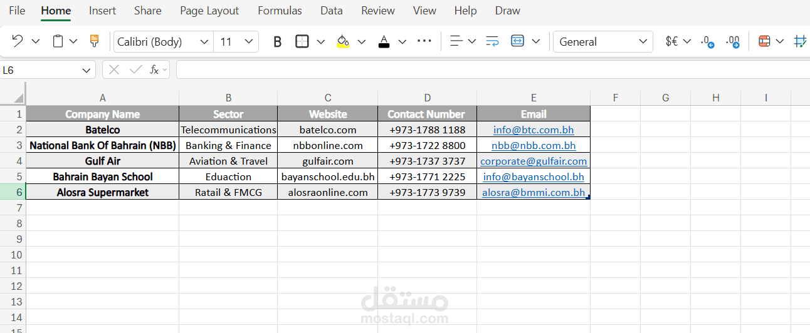Screen dimensions: 810x333
Task: Open the Help tab
Action: tap(465, 11)
